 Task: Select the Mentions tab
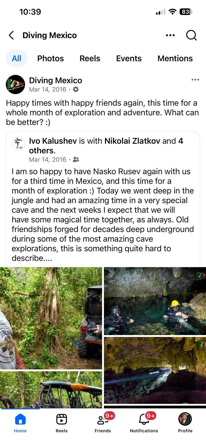pos(175,58)
